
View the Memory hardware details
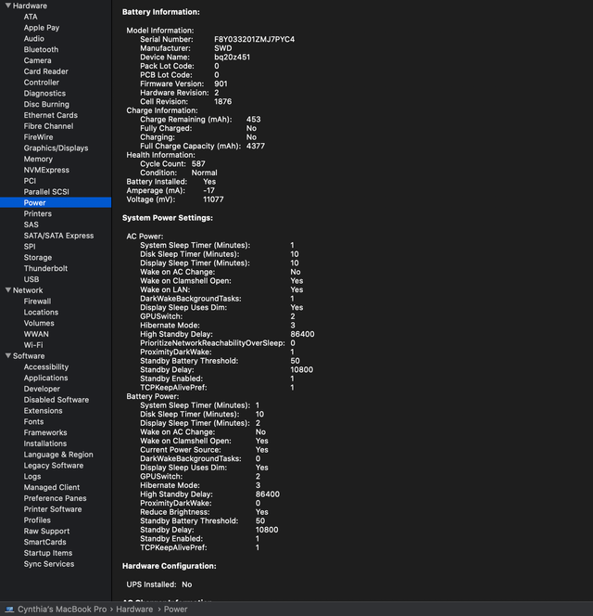click(x=38, y=159)
